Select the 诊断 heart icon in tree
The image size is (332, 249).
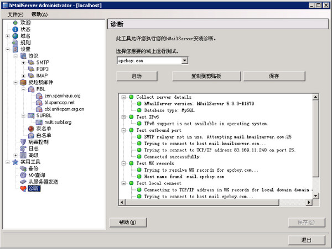point(23,188)
